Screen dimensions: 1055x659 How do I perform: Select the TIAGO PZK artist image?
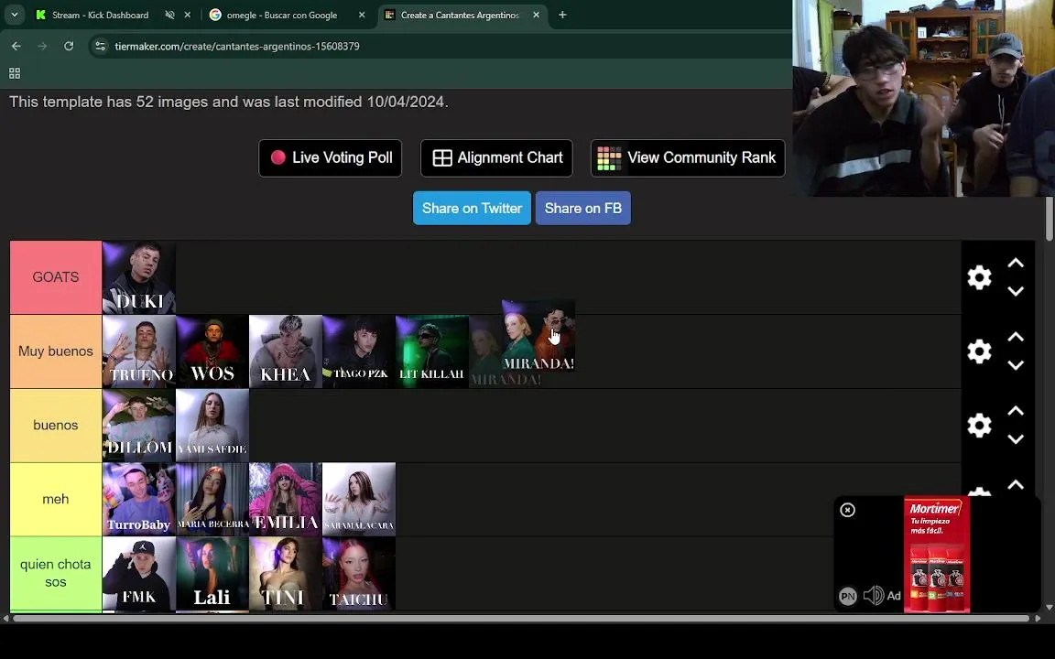pyautogui.click(x=359, y=351)
